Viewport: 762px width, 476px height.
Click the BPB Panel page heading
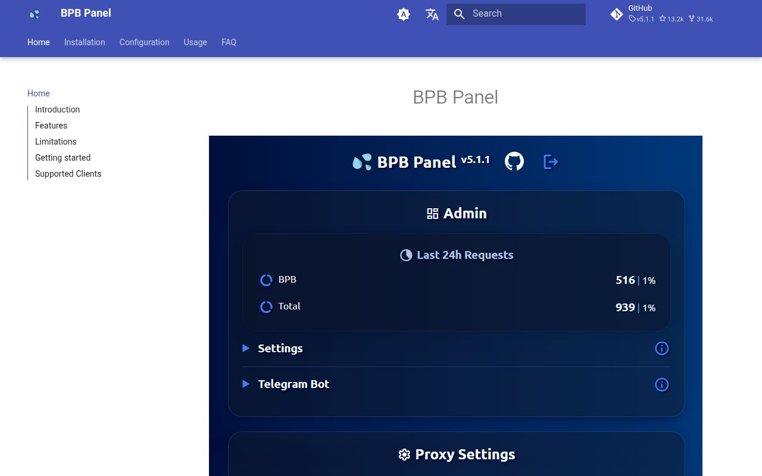coord(455,97)
